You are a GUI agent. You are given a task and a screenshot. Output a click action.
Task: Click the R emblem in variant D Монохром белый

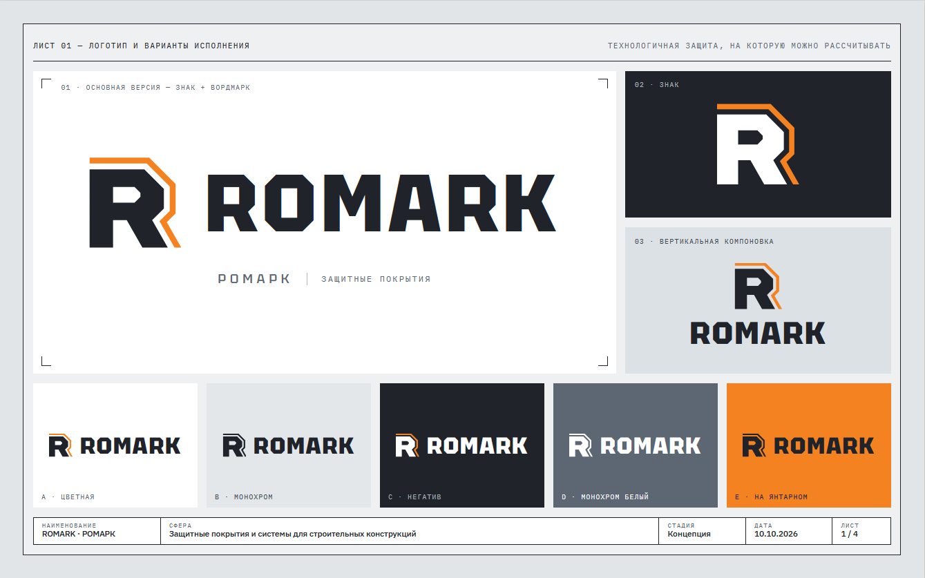(580, 445)
